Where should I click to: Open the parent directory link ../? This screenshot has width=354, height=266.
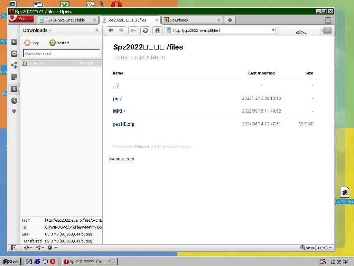click(x=116, y=86)
